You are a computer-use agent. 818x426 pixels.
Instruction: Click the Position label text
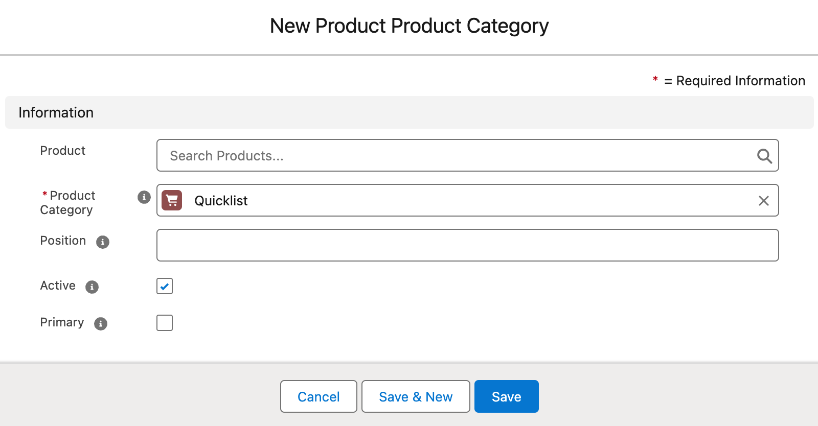click(63, 241)
